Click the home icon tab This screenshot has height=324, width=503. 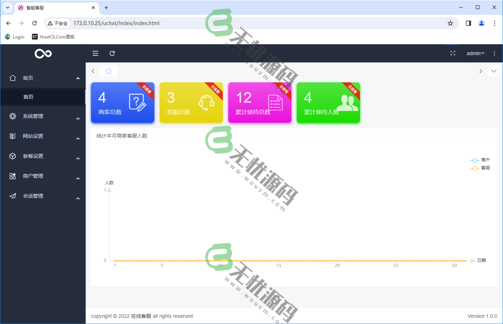coord(109,71)
